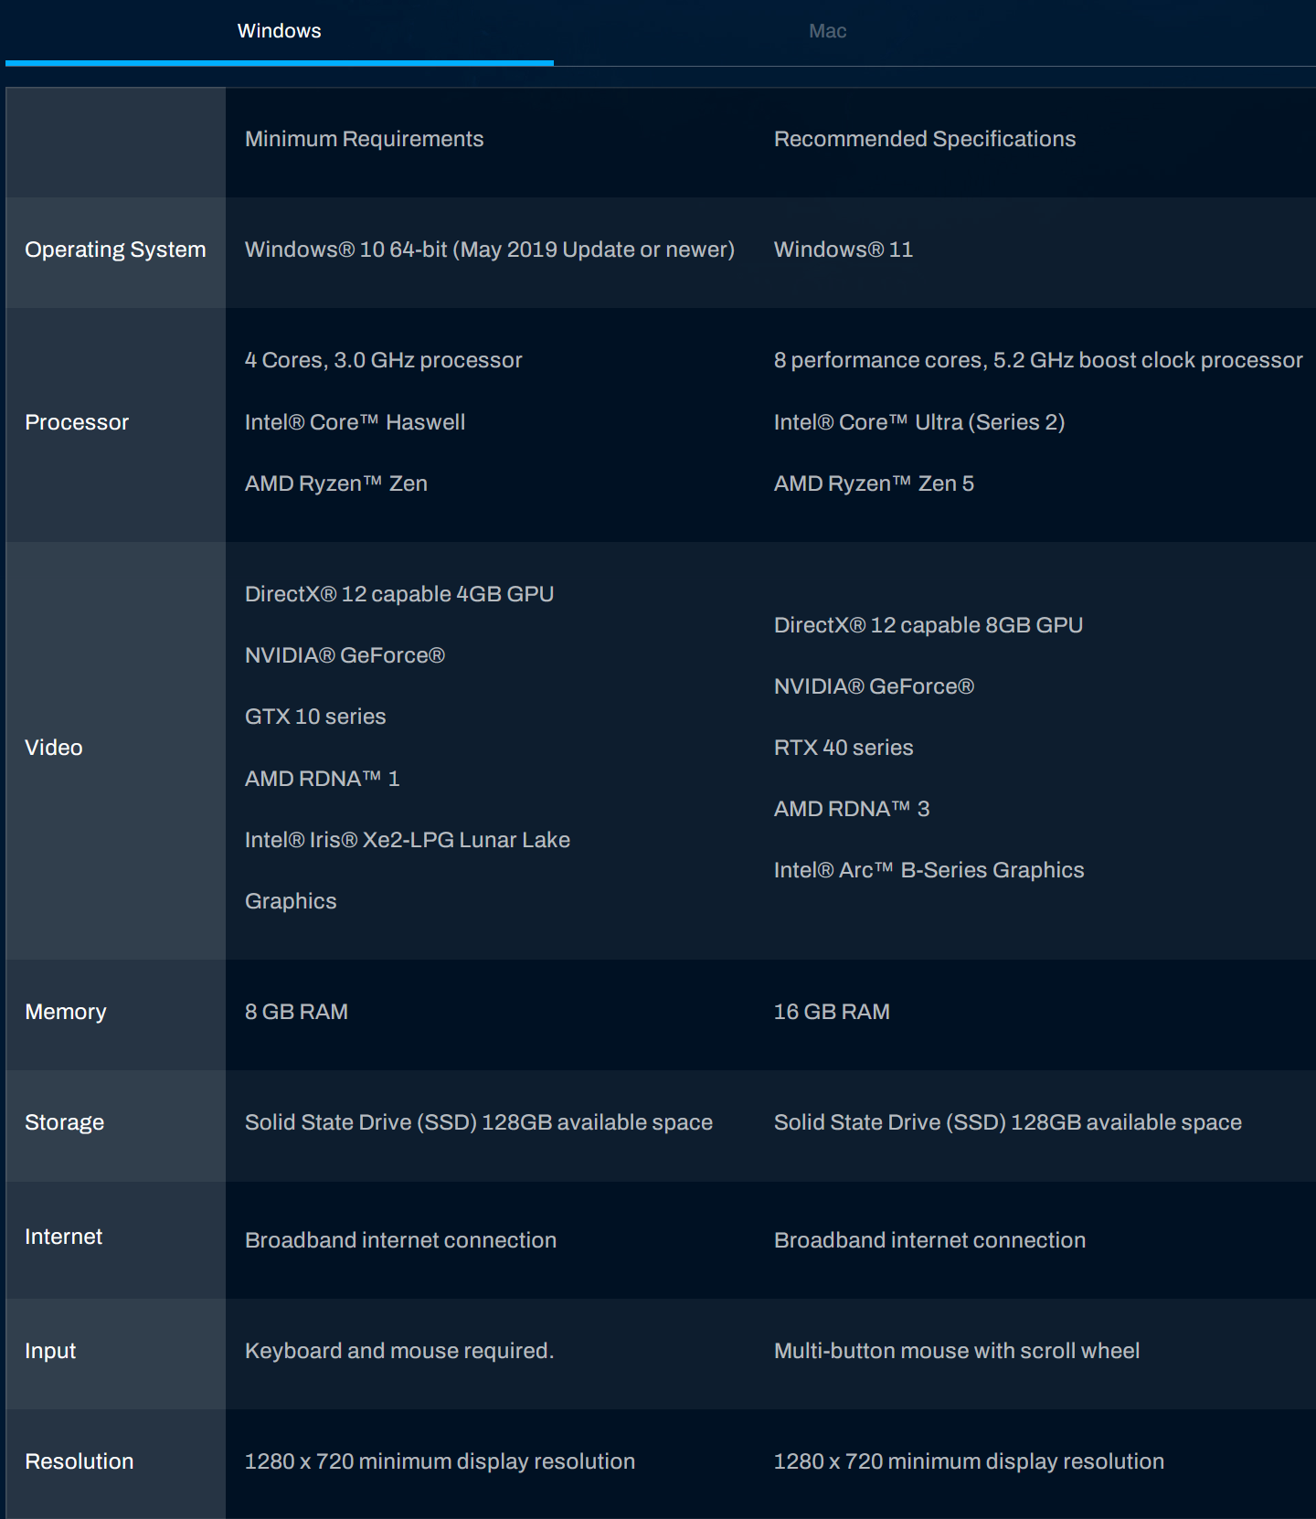This screenshot has width=1316, height=1519.
Task: Click the 16 GB RAM cell
Action: tap(832, 1012)
